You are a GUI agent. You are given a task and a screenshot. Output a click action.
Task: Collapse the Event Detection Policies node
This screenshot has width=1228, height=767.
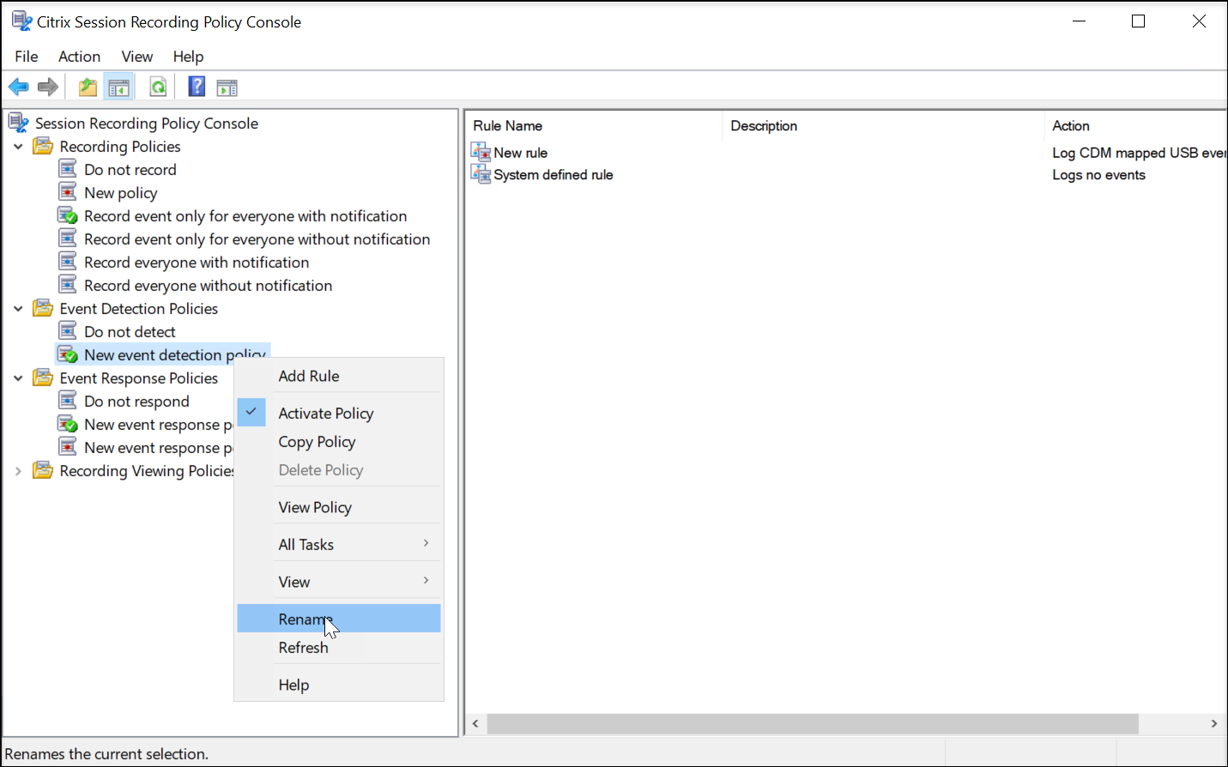pyautogui.click(x=18, y=309)
